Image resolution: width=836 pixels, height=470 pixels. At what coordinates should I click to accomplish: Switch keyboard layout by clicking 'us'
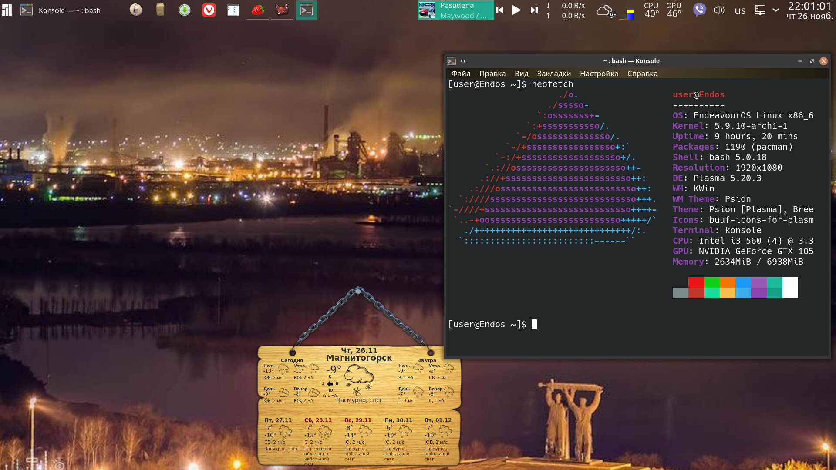[x=740, y=11]
